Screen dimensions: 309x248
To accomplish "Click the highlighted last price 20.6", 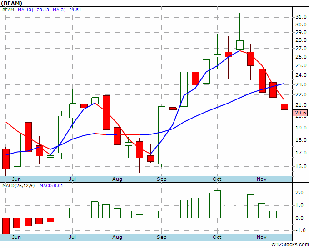I will [x=301, y=113].
